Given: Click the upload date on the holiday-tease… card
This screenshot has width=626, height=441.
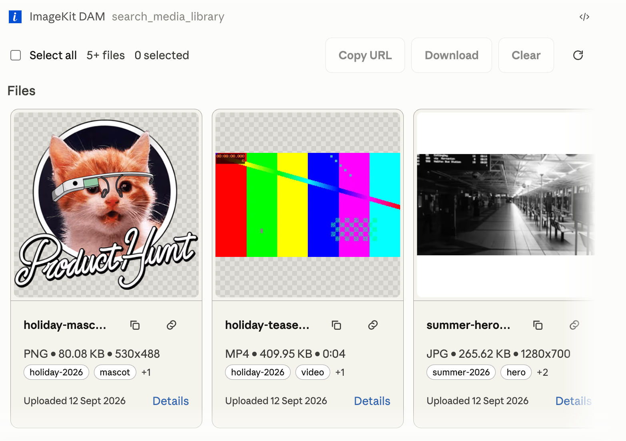Looking at the screenshot, I should point(276,401).
